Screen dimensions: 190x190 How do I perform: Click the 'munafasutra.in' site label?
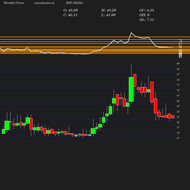tap(44, 3)
